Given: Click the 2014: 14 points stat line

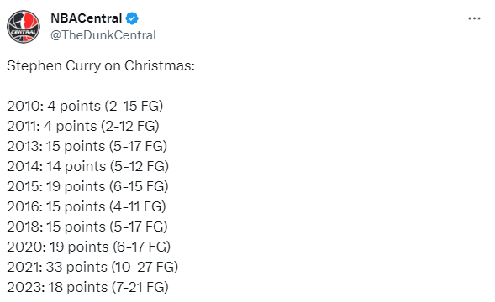Looking at the screenshot, I should (x=87, y=166).
